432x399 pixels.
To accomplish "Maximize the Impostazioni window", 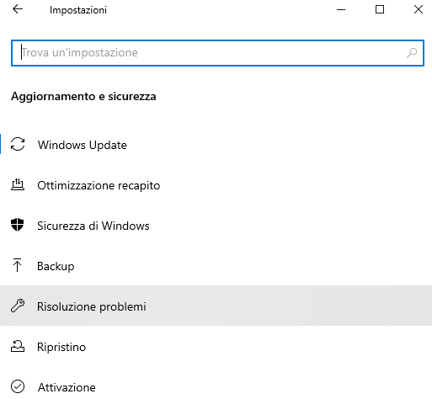I will click(380, 9).
